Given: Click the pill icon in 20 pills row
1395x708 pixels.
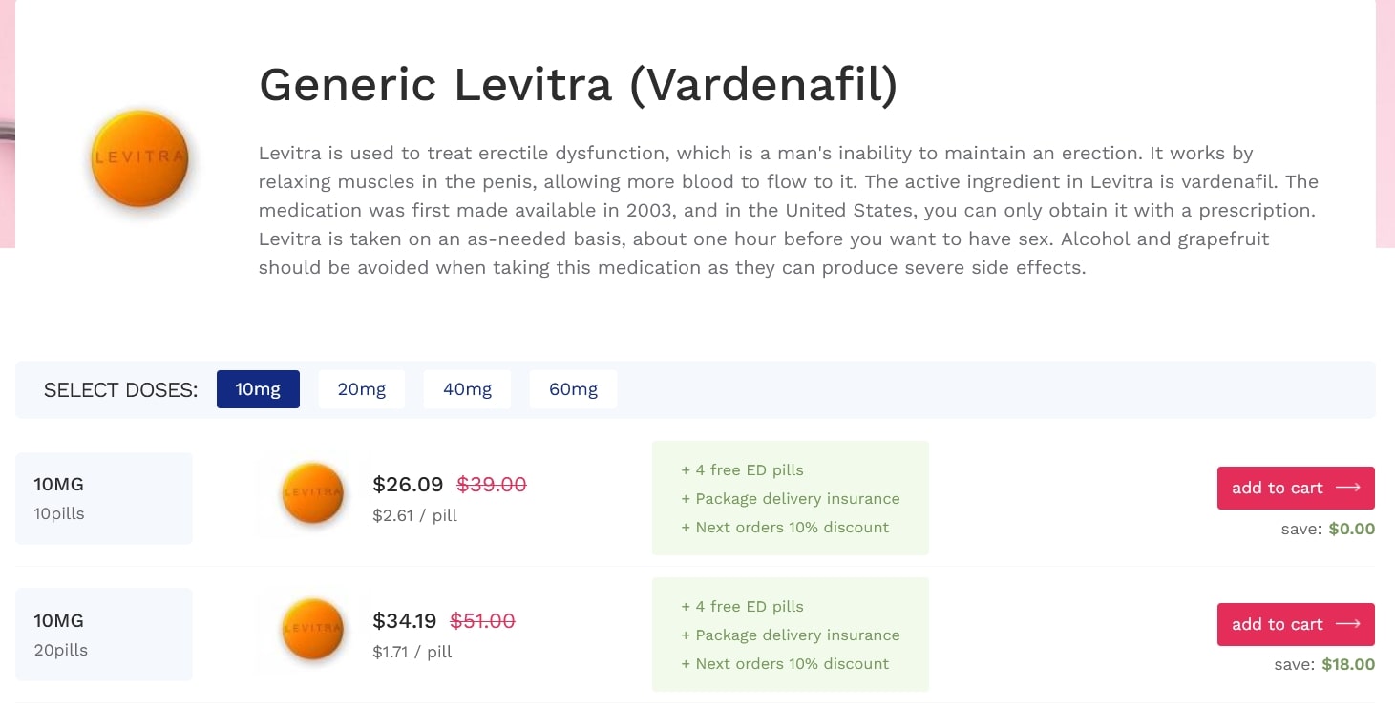Looking at the screenshot, I should 312,629.
